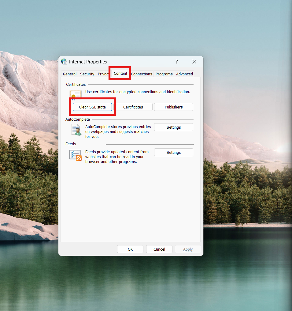This screenshot has height=311, width=292.
Task: Open Feeds Settings button
Action: [174, 153]
